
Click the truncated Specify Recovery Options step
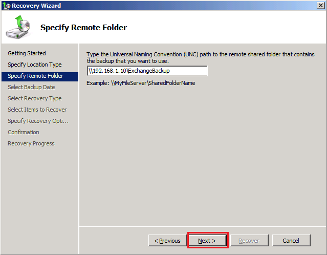point(38,121)
